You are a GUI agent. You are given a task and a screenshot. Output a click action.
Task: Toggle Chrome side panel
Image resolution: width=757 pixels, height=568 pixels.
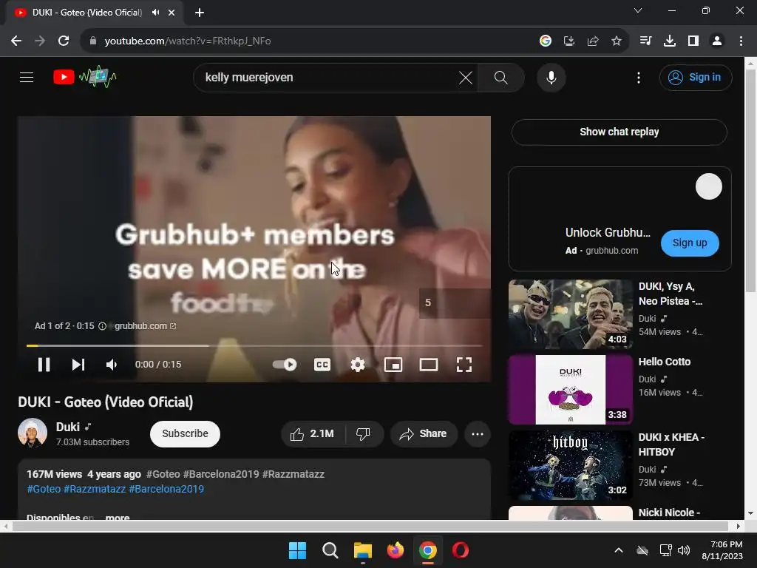click(x=693, y=41)
